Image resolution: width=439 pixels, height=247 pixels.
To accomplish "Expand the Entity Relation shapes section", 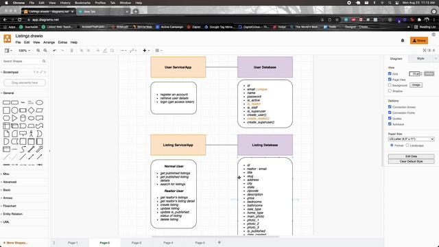I will coord(12,214).
